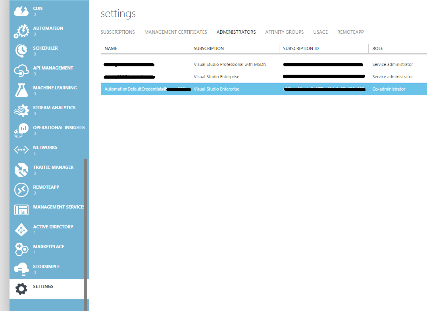Click the Operational Insights chart icon
This screenshot has width=427, height=311.
pos(21,130)
